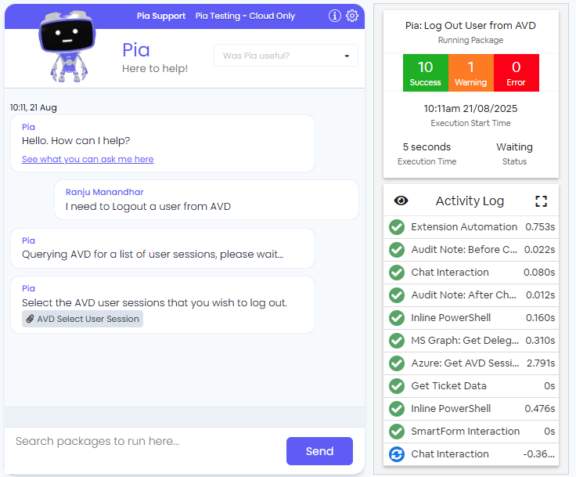Focus the 'Search packages to run here' field
576x477 pixels.
(x=145, y=442)
